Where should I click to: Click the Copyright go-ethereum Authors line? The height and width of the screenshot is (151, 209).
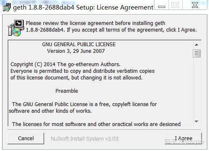(x=65, y=64)
